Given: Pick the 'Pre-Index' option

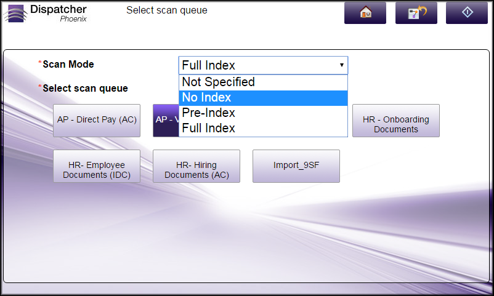Looking at the screenshot, I should click(263, 113).
